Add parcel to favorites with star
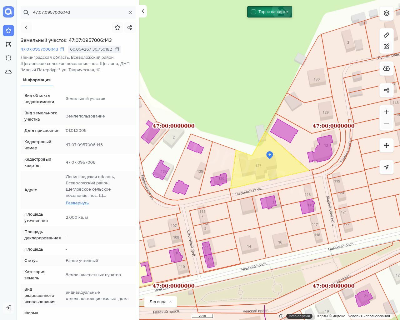The height and width of the screenshot is (320, 400). pyautogui.click(x=117, y=27)
